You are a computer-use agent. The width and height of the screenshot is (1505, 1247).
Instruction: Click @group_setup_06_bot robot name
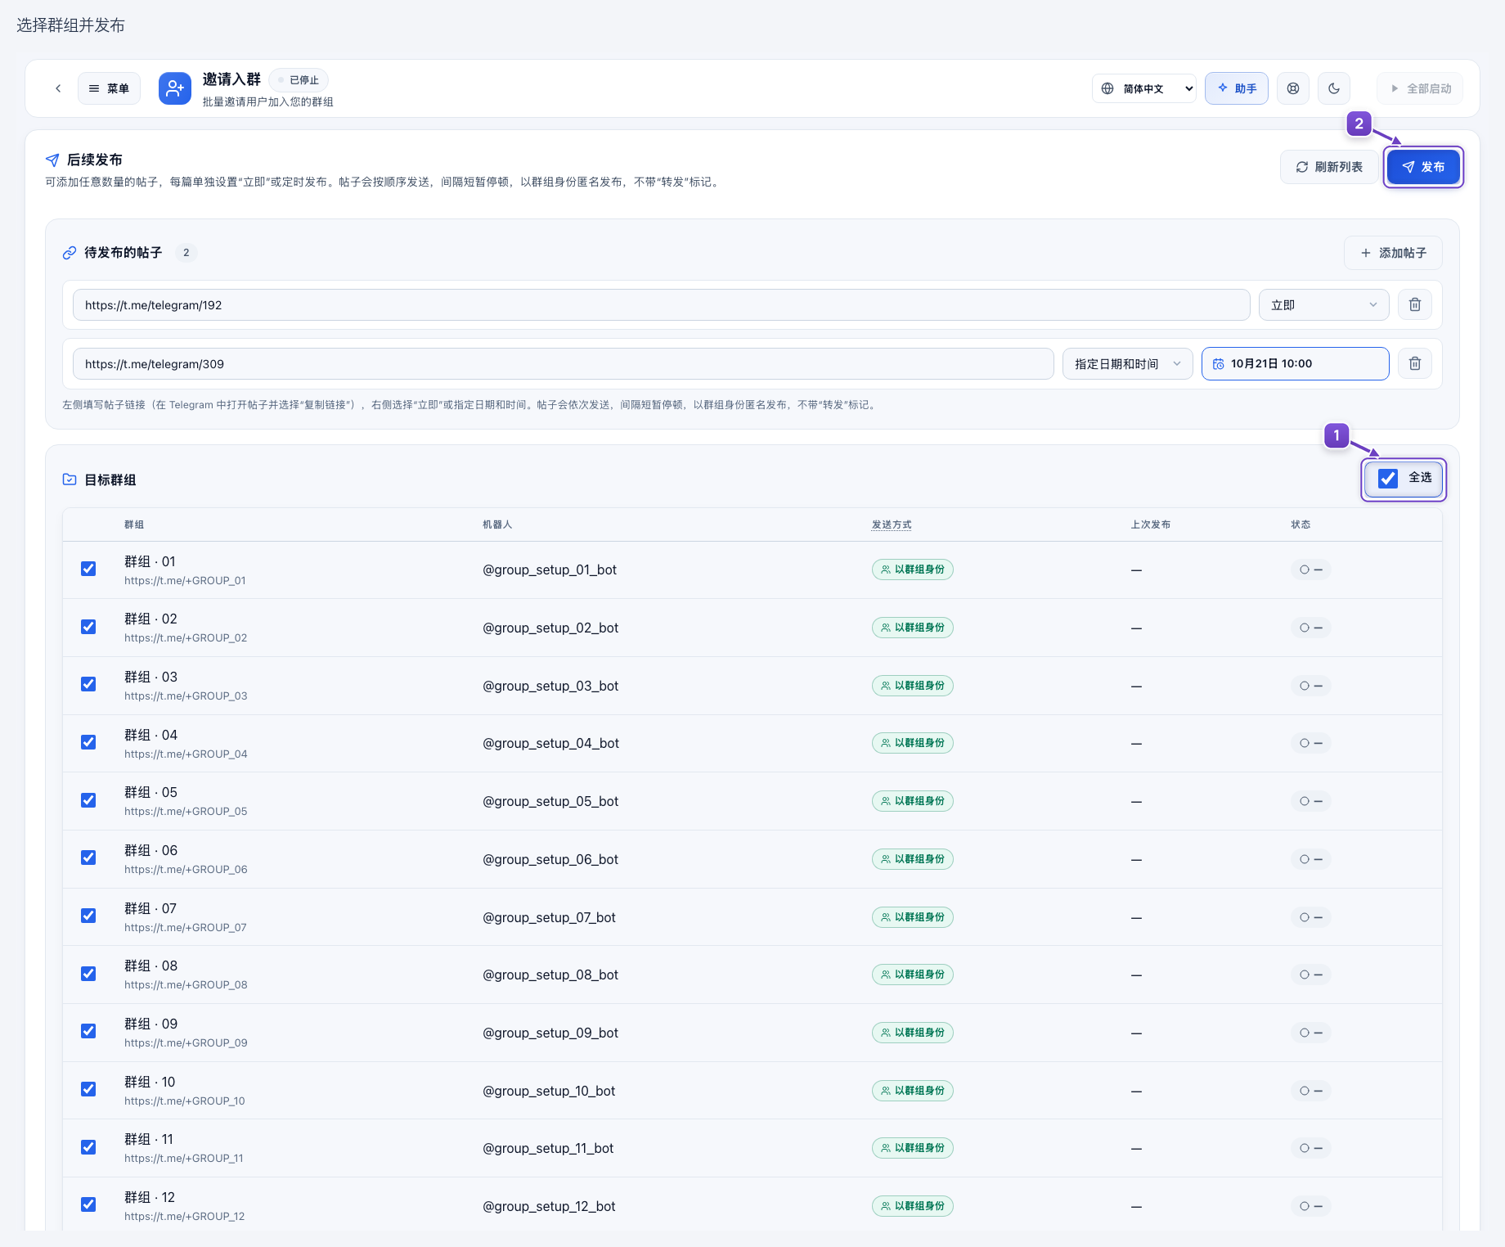click(x=550, y=859)
